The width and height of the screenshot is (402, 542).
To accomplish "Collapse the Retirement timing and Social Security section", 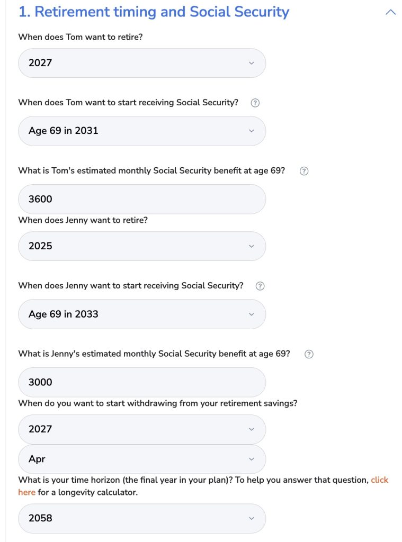I will coord(391,12).
